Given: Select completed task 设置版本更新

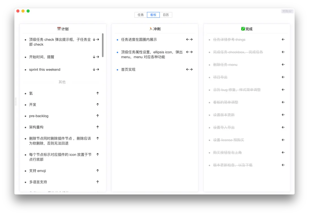Looking at the screenshot, I should [224, 115].
